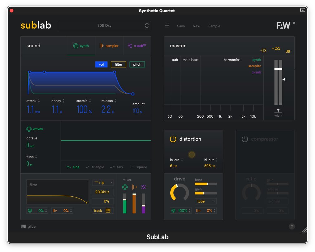The width and height of the screenshot is (315, 252).
Task: Toggle the distortion power button
Action: click(173, 139)
